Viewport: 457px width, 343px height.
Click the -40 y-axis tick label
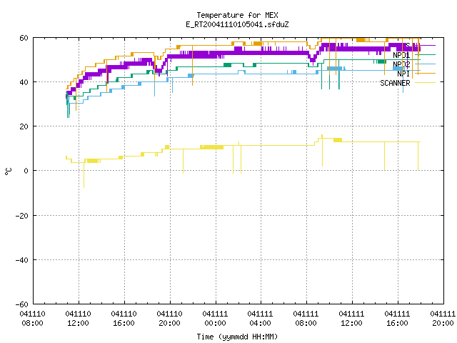pos(21,260)
